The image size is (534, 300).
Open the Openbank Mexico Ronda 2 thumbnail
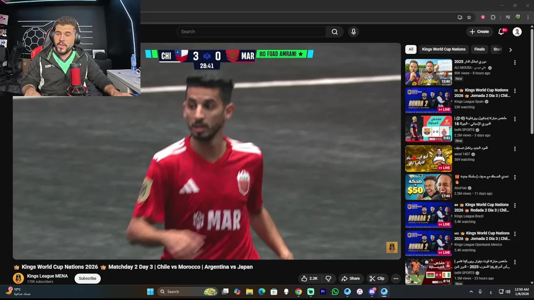428,243
